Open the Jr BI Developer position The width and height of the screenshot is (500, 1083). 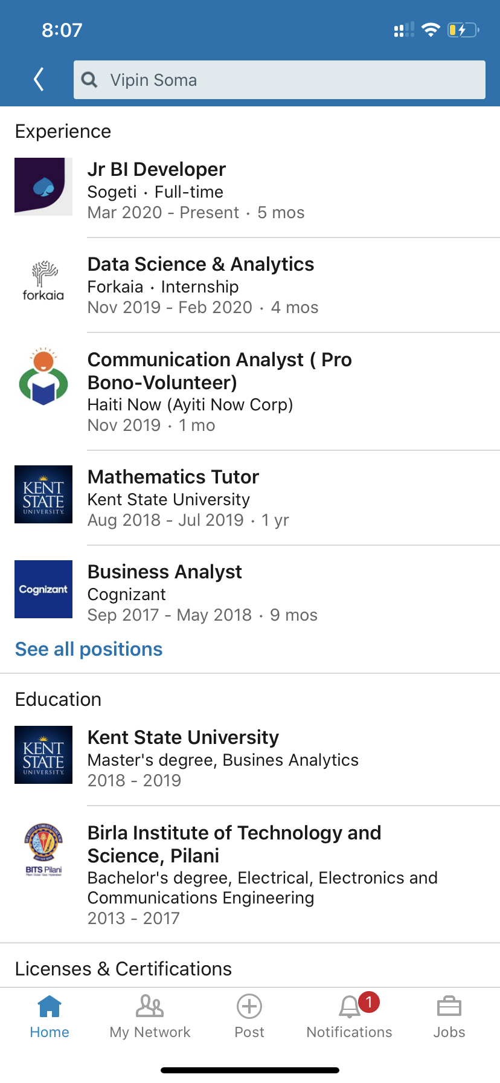[x=157, y=170]
